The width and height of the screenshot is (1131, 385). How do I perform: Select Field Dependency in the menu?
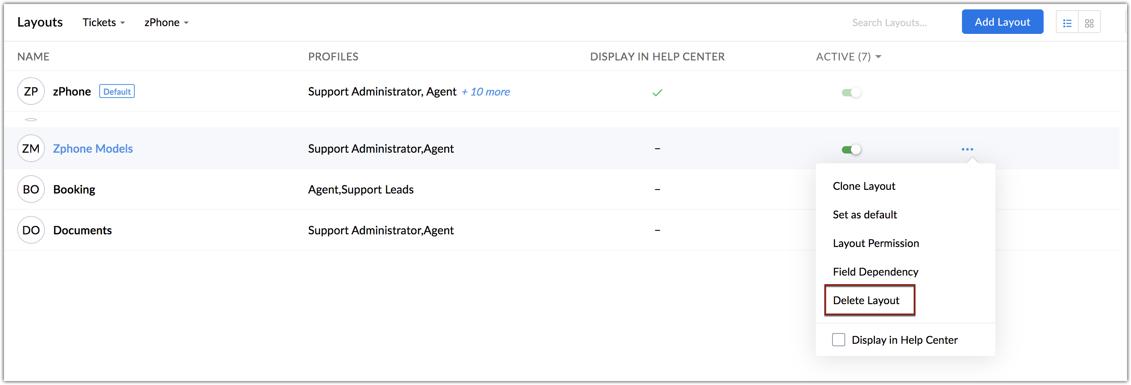(x=875, y=272)
